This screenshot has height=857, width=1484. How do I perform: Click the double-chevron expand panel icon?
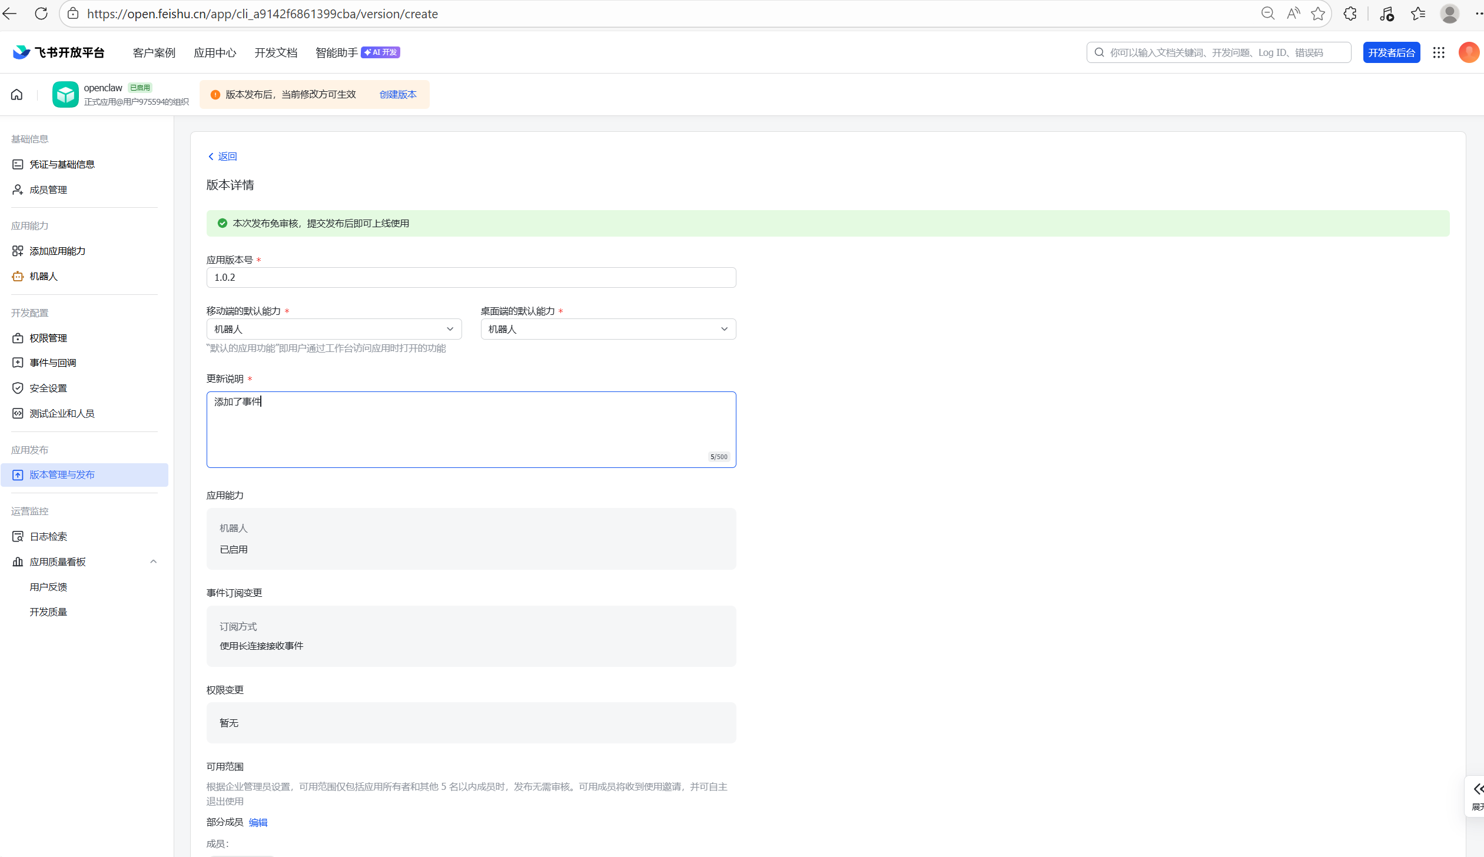[1478, 789]
